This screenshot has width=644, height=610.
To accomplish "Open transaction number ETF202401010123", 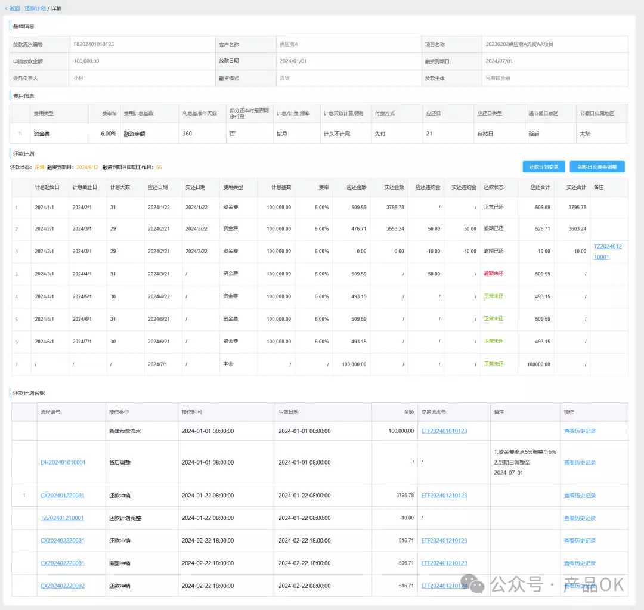I will 444,431.
